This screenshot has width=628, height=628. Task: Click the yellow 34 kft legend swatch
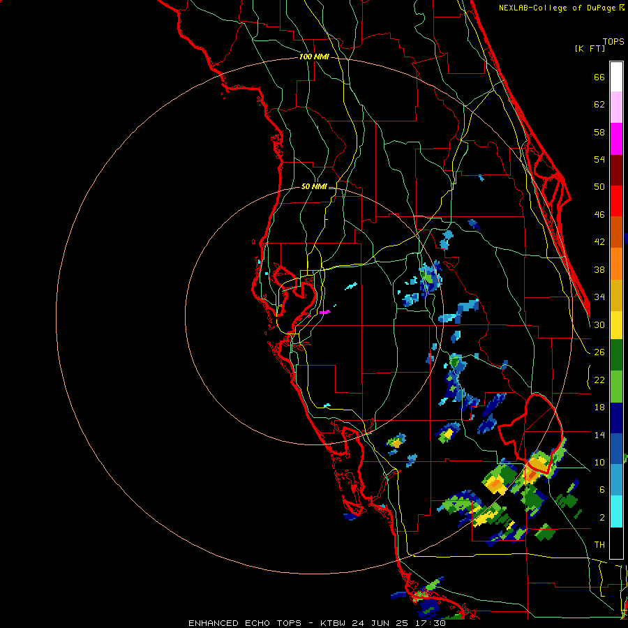[x=616, y=325]
